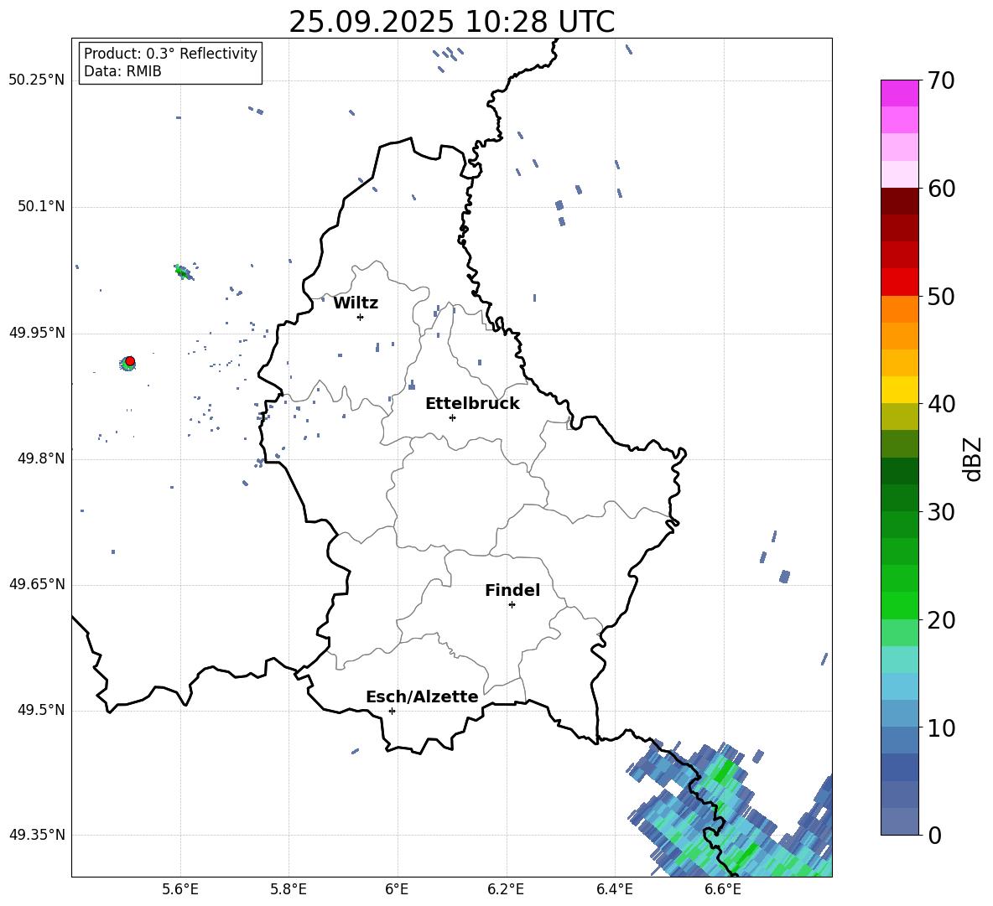
Task: Click the Wiltz city label
Action: point(356,303)
